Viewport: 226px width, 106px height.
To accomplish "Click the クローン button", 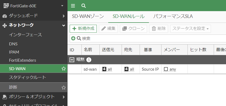I will pos(133,29).
